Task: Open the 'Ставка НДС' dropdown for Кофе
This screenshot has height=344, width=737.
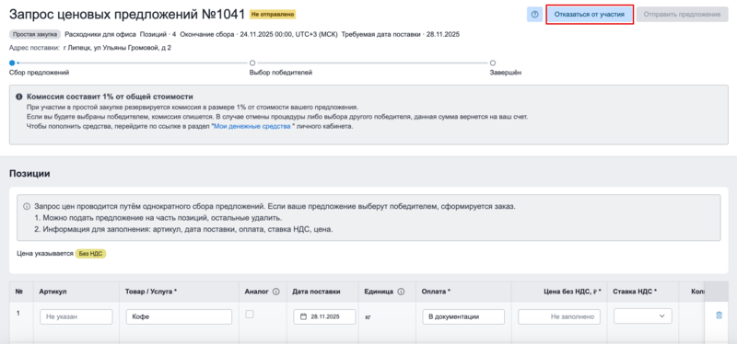Action: point(642,316)
